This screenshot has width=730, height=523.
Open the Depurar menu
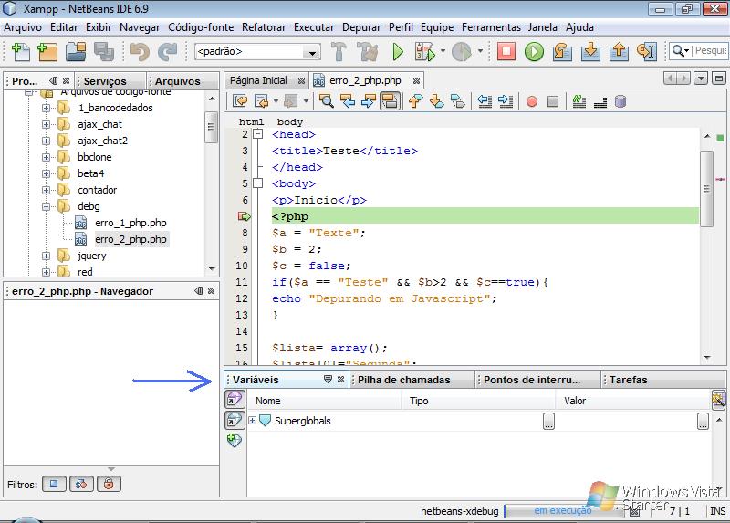[361, 27]
